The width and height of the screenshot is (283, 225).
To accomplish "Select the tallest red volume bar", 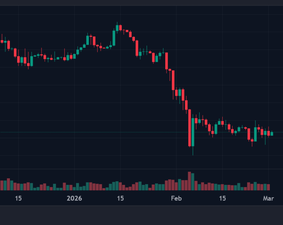I will point(189,181).
